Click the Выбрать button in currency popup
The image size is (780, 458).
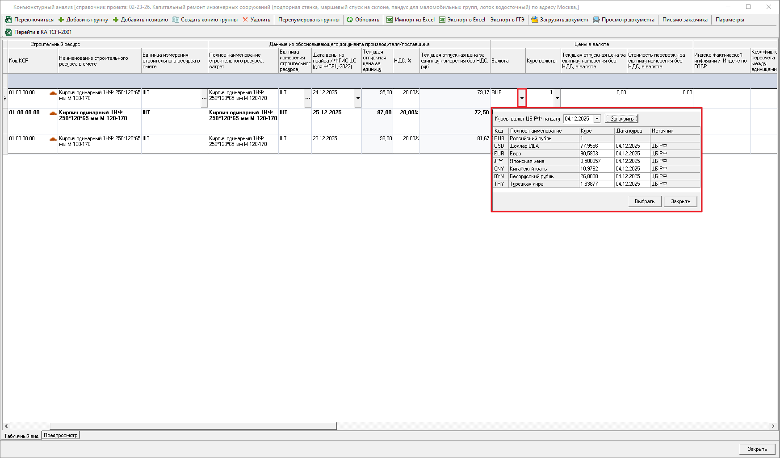(644, 201)
